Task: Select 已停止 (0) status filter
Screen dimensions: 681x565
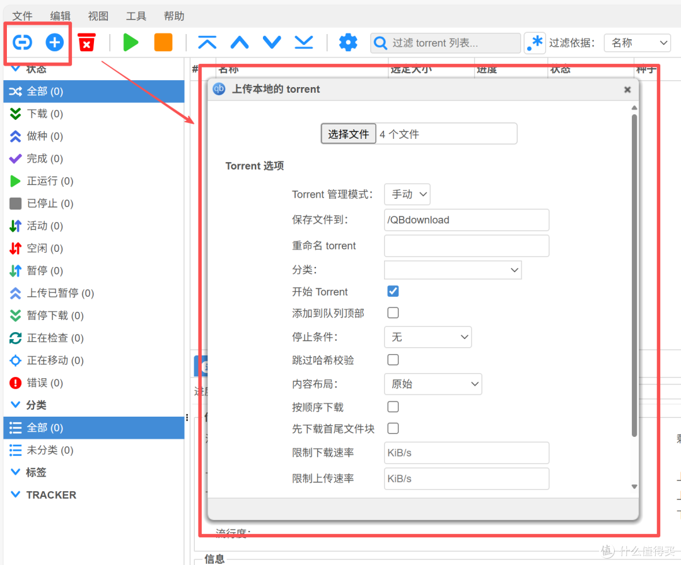Action: (94, 203)
